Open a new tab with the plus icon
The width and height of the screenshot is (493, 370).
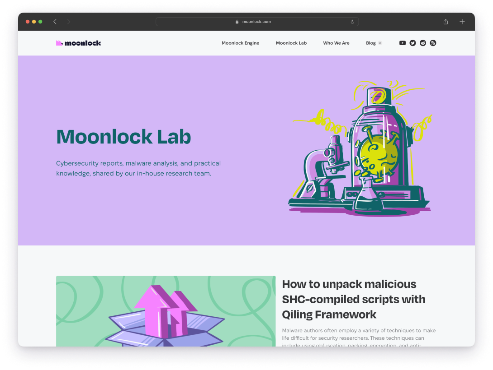pos(462,21)
